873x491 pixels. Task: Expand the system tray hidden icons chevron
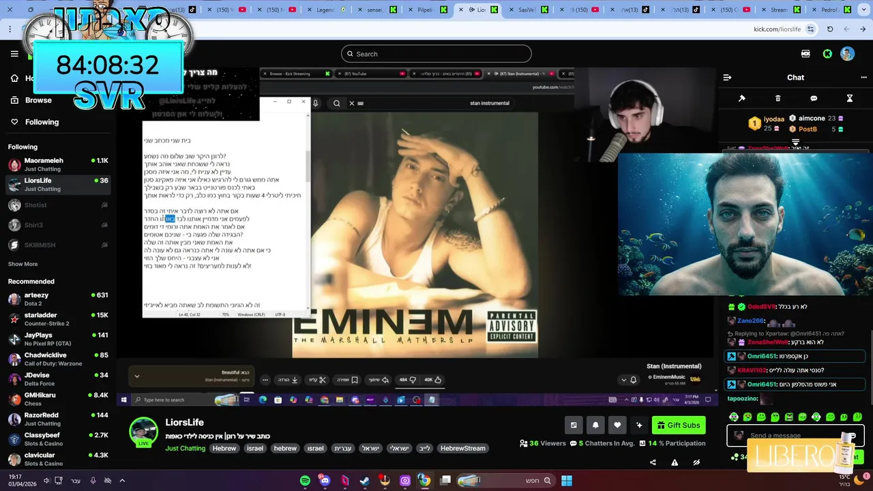click(x=122, y=481)
